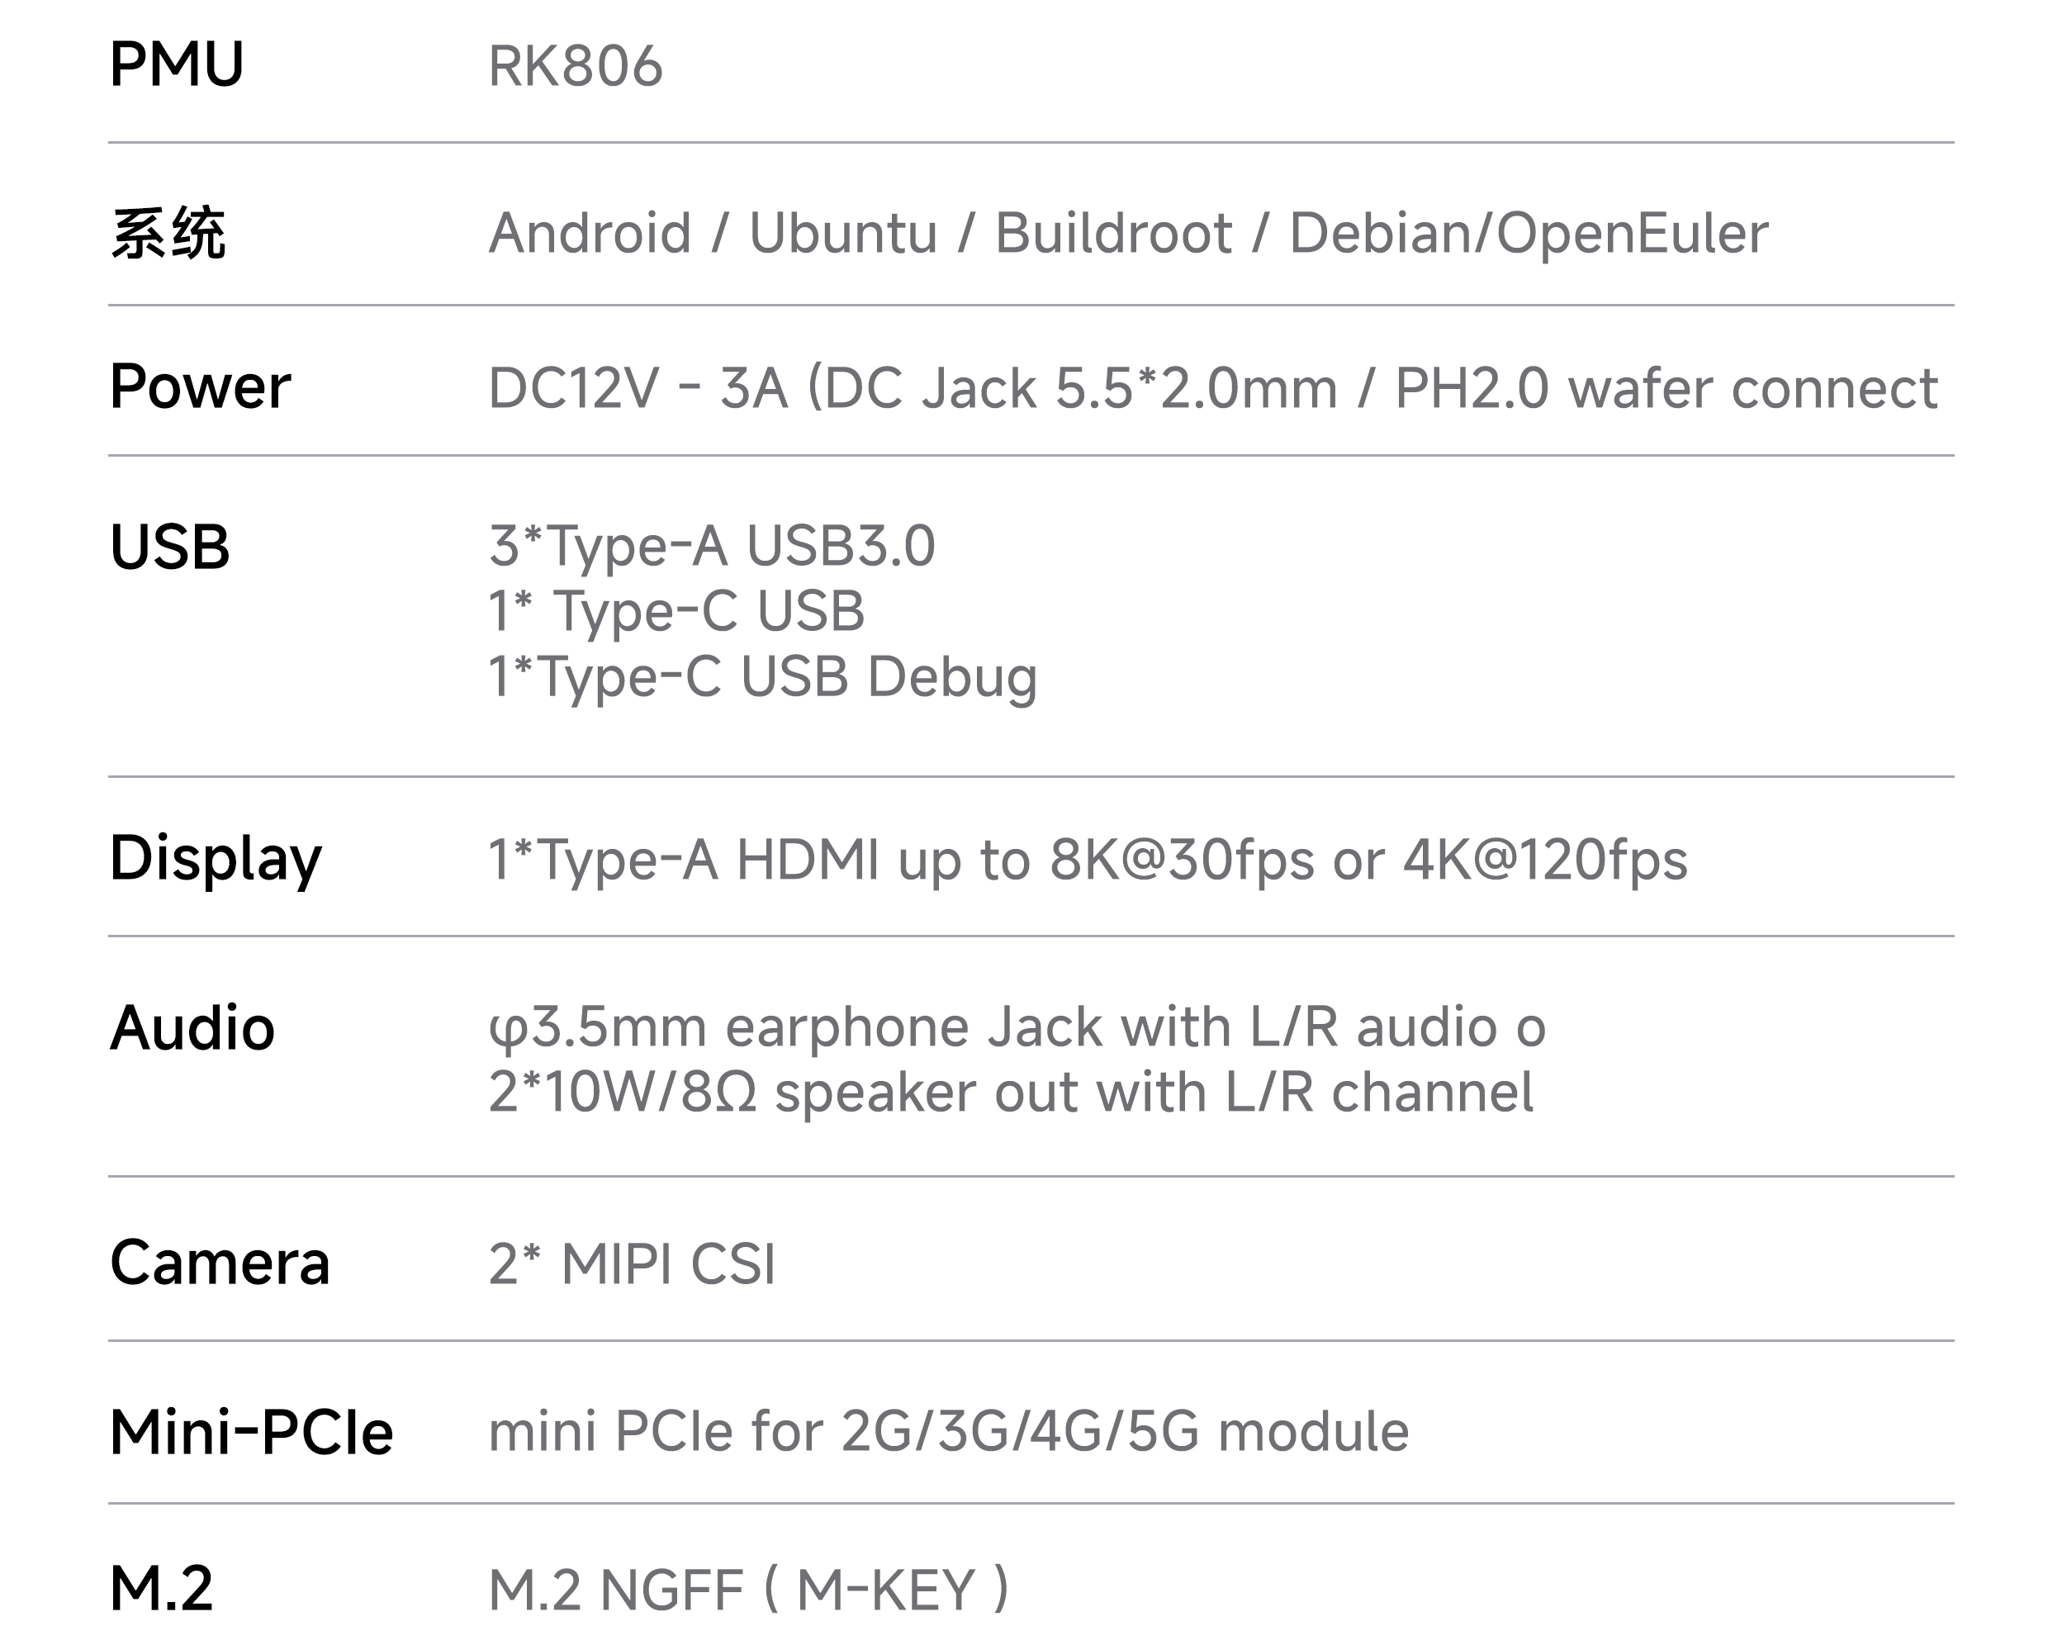Click the USB heading

tap(170, 547)
